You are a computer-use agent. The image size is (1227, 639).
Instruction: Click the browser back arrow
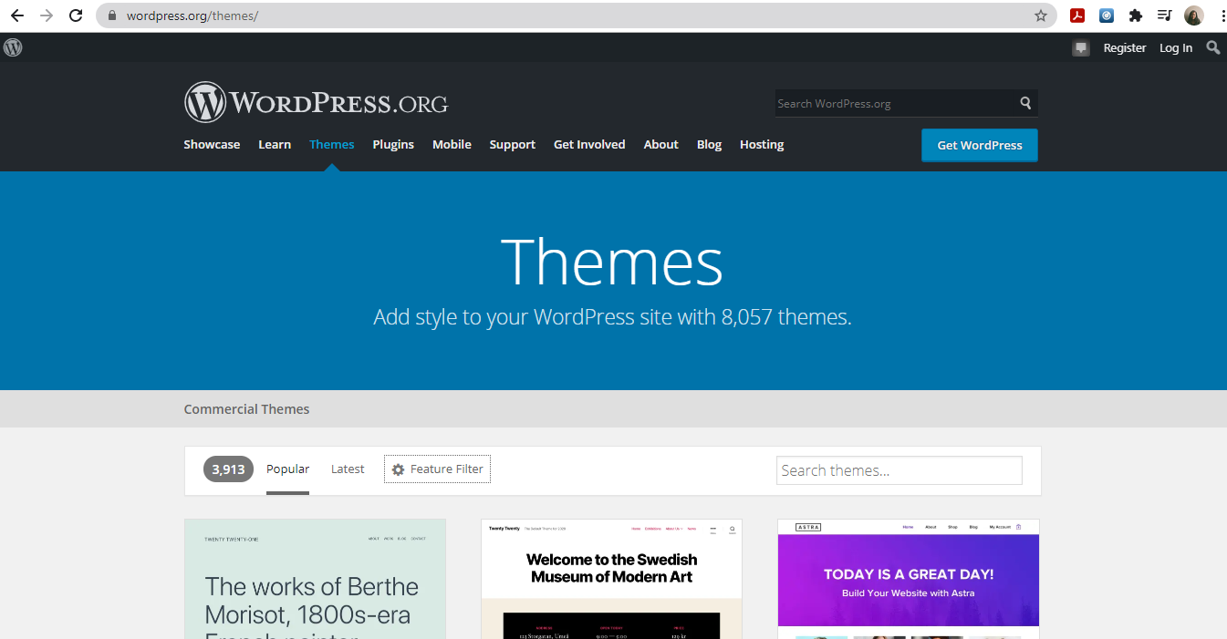[x=17, y=15]
